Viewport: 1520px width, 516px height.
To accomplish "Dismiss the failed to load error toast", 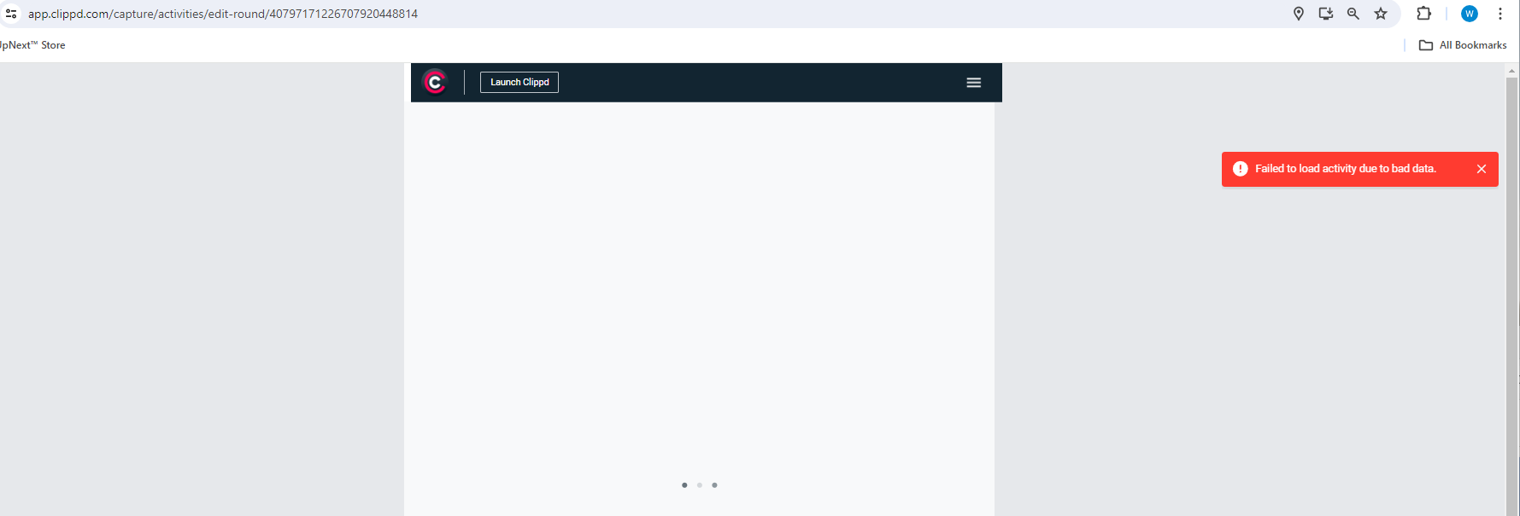I will 1481,169.
